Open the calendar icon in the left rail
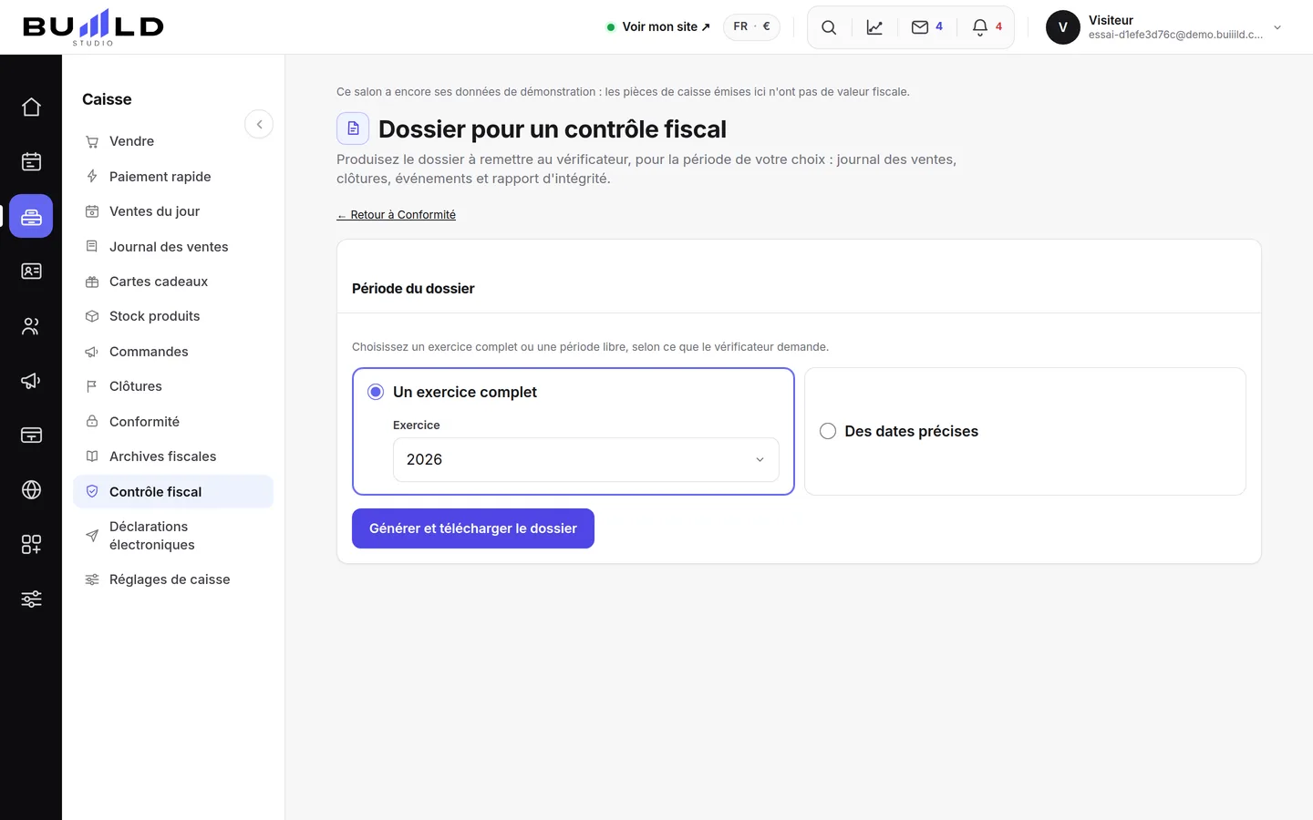The width and height of the screenshot is (1313, 820). 31,162
